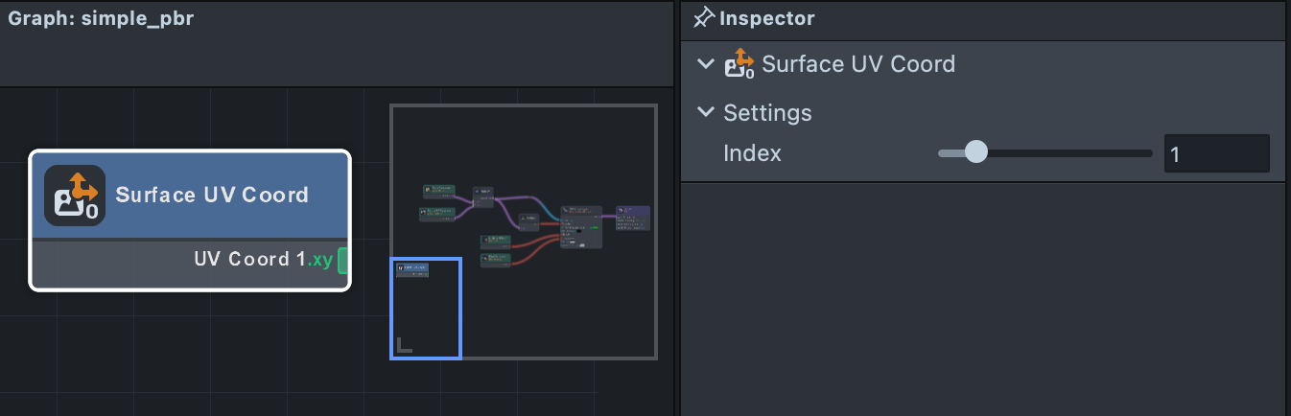1291x416 pixels.
Task: Collapse the Settings section chevron
Action: pyautogui.click(x=706, y=112)
